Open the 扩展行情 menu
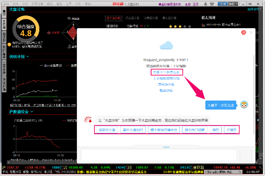This screenshot has width=265, height=176. (37, 4)
